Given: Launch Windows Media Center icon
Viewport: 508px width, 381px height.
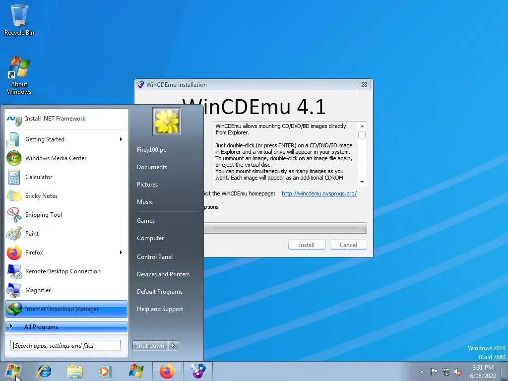Looking at the screenshot, I should [x=14, y=158].
